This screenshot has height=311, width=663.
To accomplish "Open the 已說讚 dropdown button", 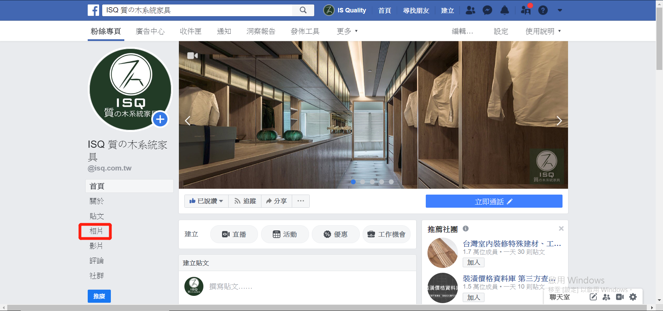I will [206, 201].
